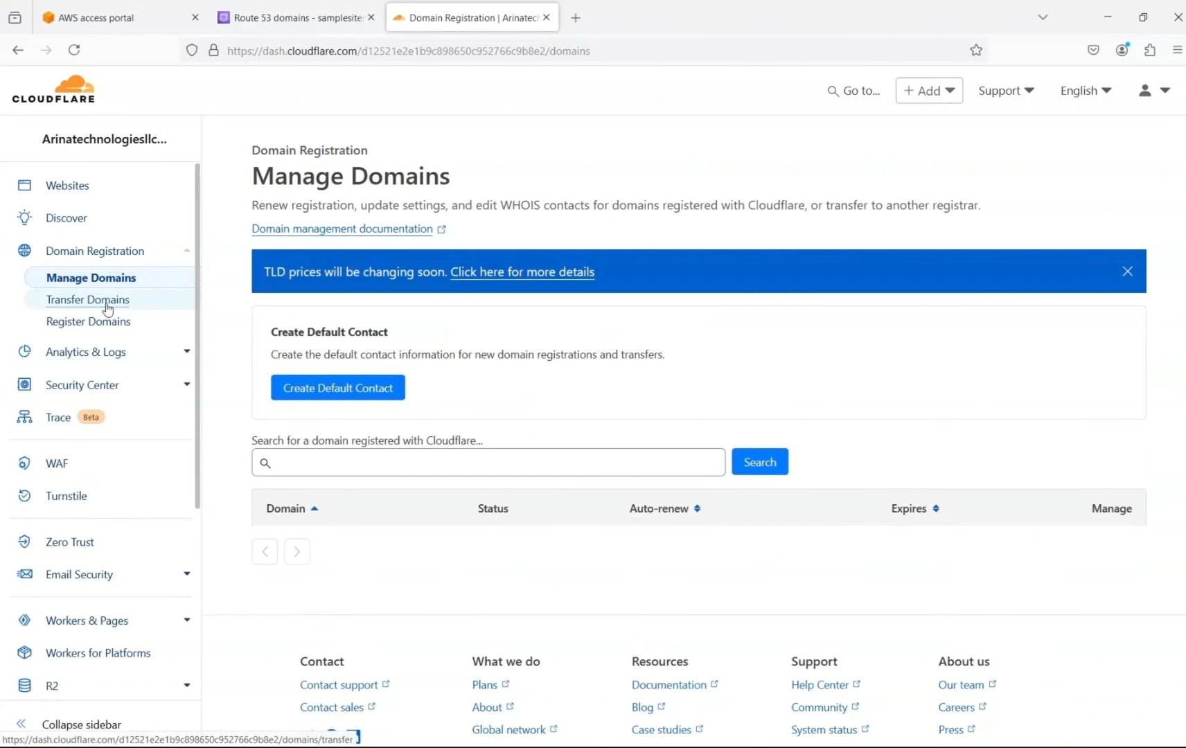Viewport: 1186px width, 748px height.
Task: Open Workers for Platforms
Action: tap(96, 652)
